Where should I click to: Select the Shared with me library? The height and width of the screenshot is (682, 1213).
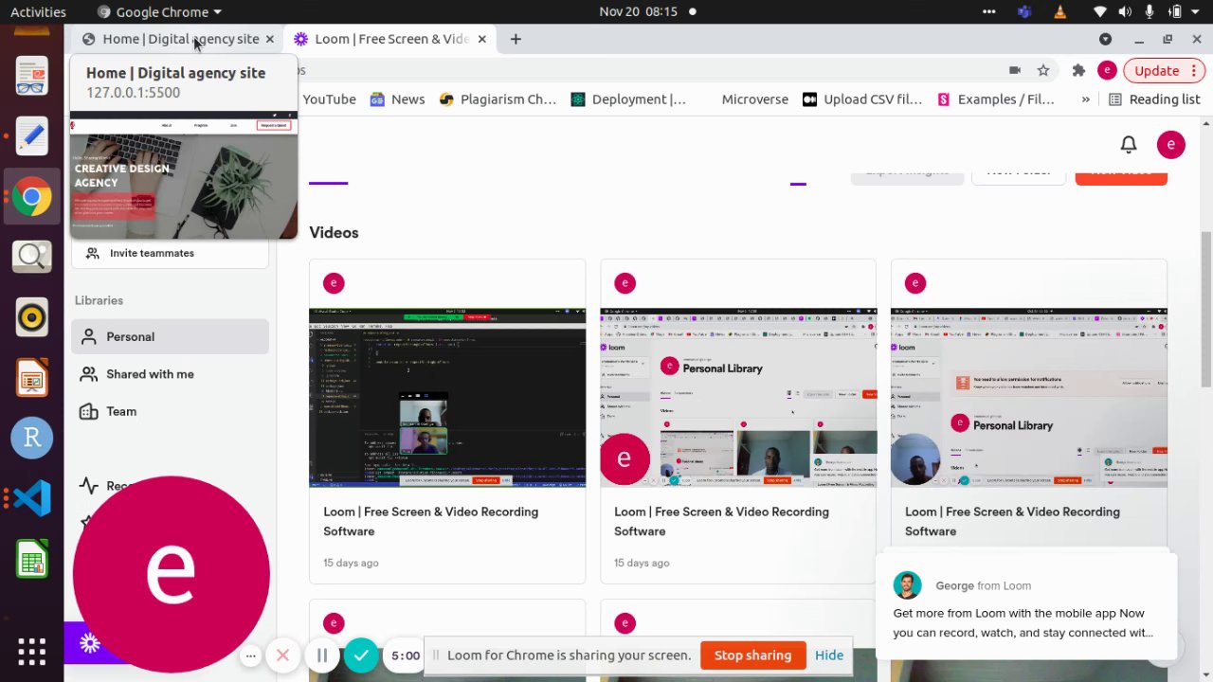[x=170, y=374]
